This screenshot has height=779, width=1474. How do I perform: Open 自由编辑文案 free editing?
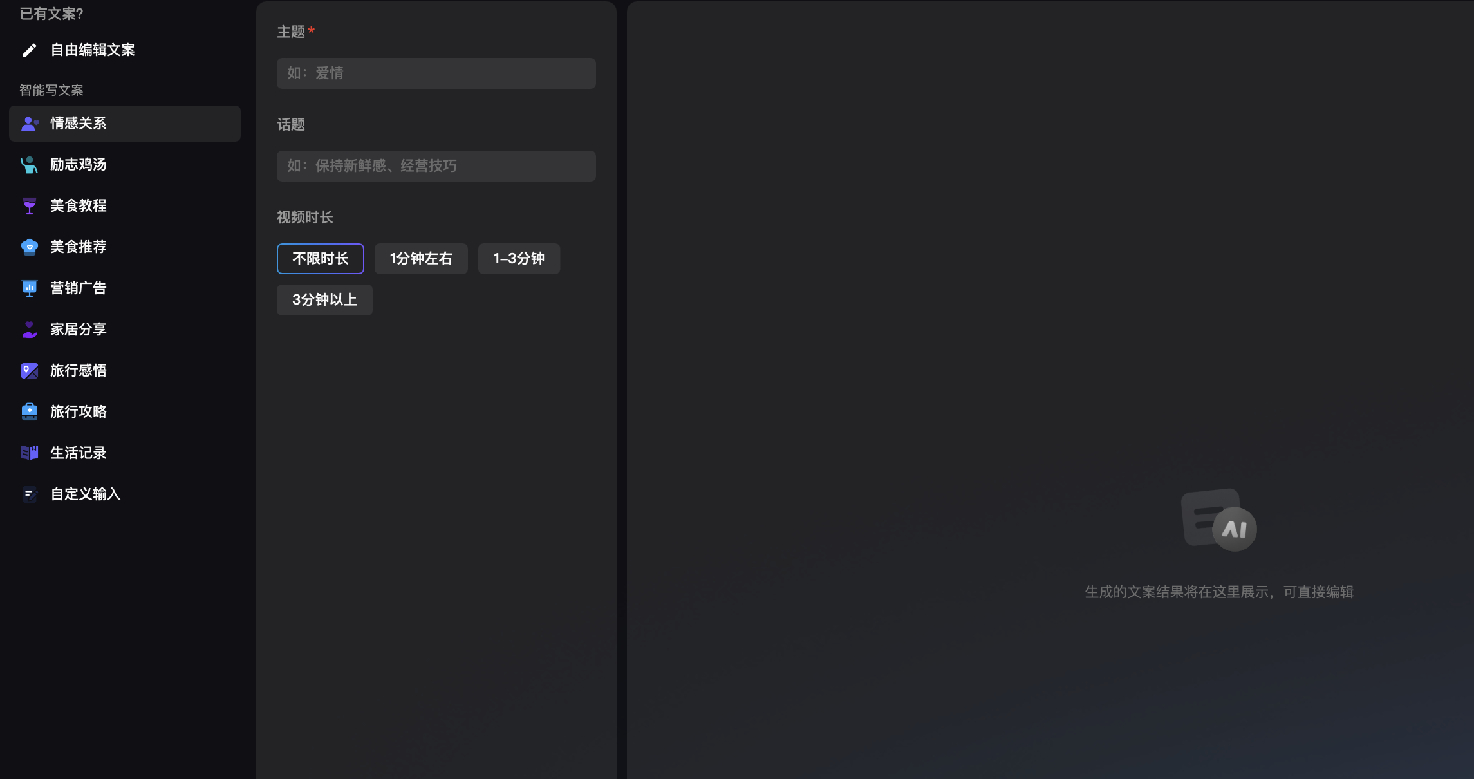(x=93, y=50)
